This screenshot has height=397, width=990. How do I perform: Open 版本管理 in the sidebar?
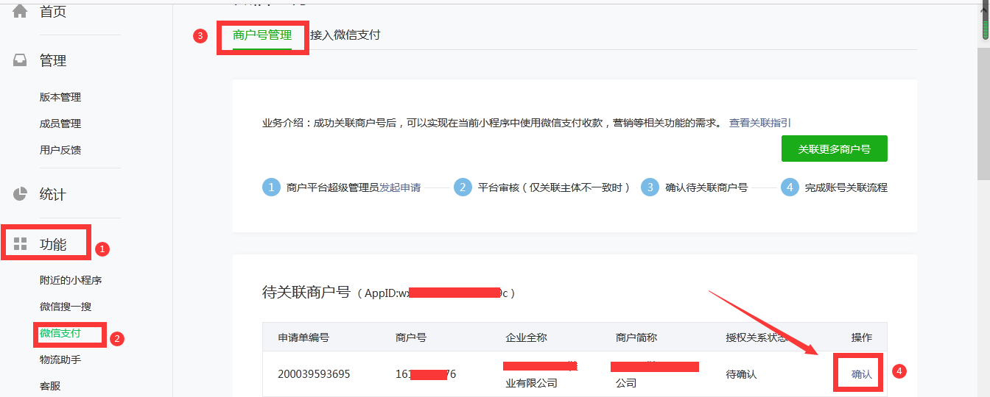coord(60,97)
